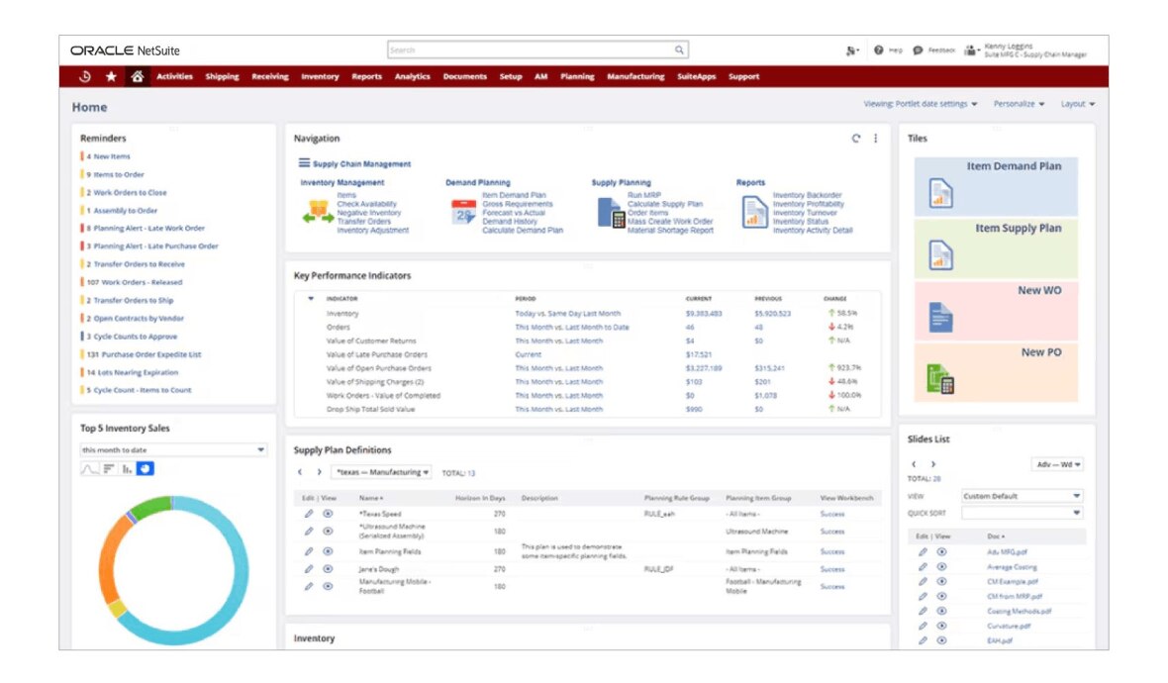This screenshot has width=1168, height=683.
Task: Open the Shipping menu
Action: (x=222, y=77)
